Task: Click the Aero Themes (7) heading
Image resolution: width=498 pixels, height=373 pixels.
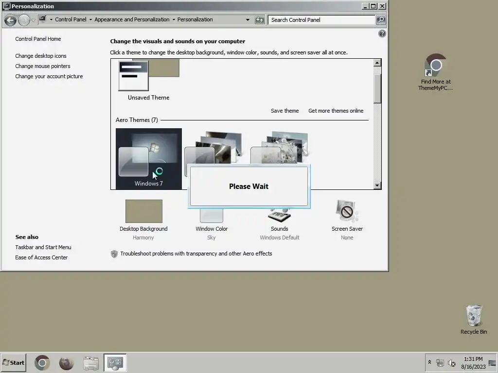Action: [137, 120]
